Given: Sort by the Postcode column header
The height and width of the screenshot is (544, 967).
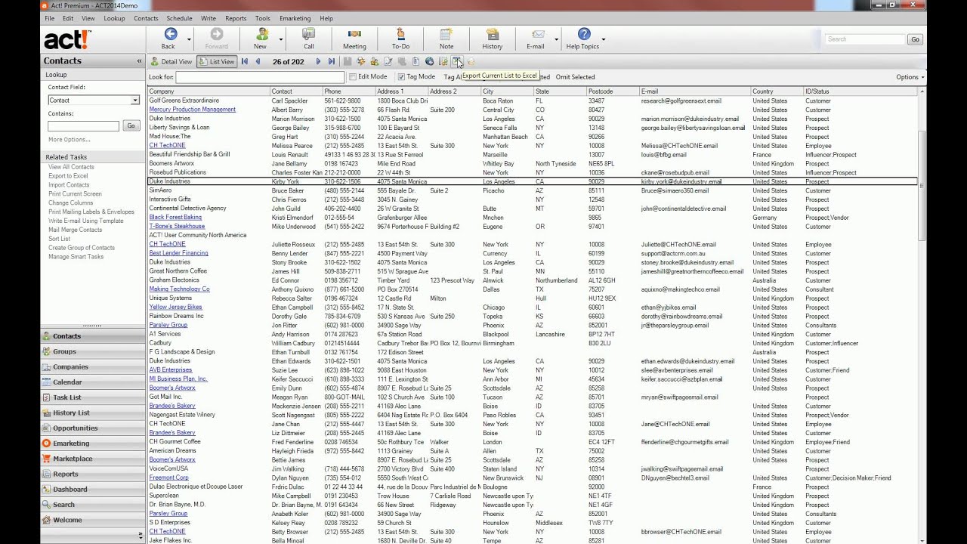Looking at the screenshot, I should (x=613, y=91).
